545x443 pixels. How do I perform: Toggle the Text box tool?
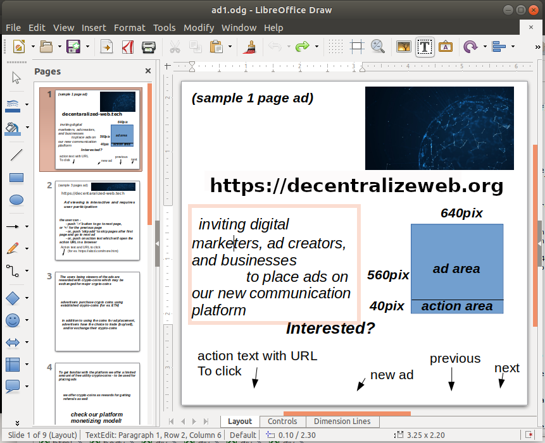425,47
